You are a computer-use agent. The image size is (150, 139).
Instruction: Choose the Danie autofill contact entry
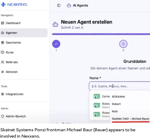[x=101, y=96]
